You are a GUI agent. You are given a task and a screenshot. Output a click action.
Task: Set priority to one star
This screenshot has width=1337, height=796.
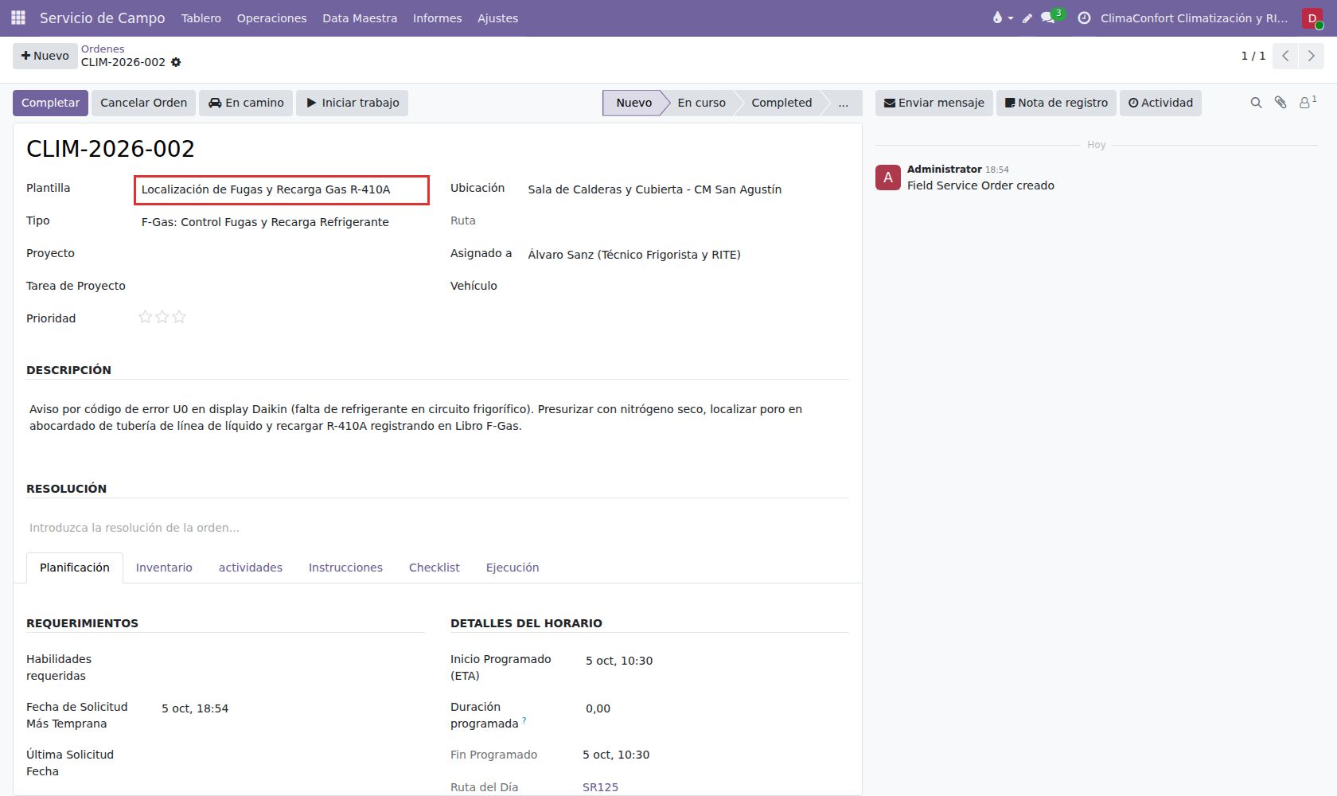point(145,317)
